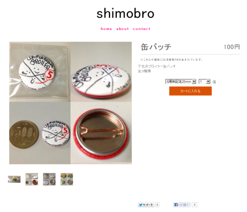Select the third grayish thumbnail image
Image resolution: width=247 pixels, height=212 pixels.
point(49,179)
